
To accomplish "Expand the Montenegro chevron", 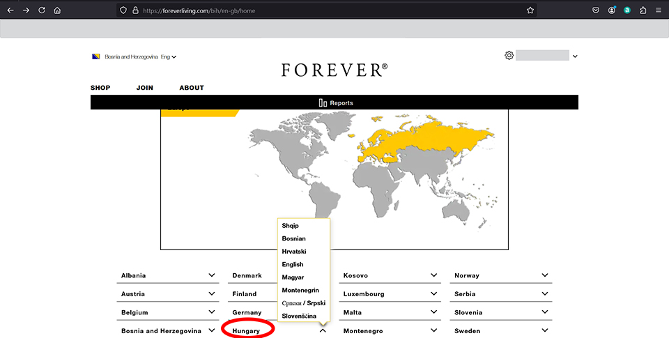I will (x=434, y=330).
